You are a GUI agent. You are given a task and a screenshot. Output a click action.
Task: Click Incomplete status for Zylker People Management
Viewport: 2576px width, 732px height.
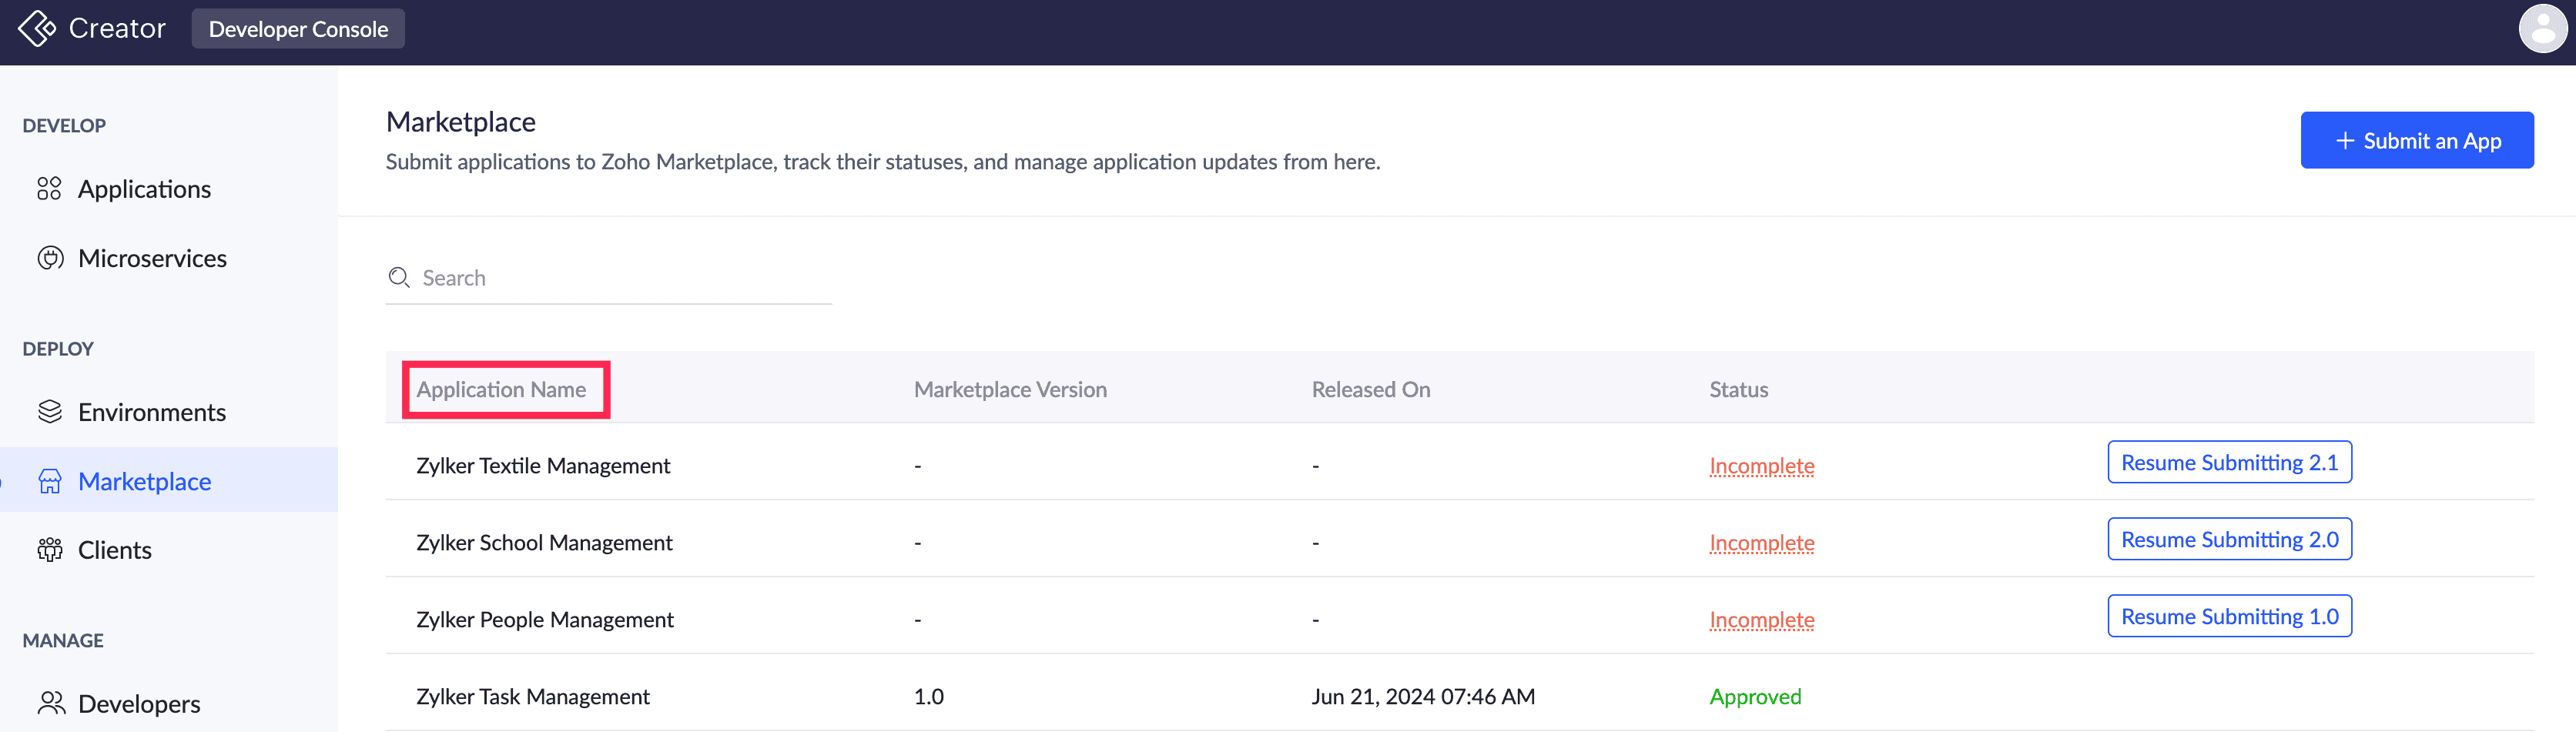click(x=1761, y=620)
